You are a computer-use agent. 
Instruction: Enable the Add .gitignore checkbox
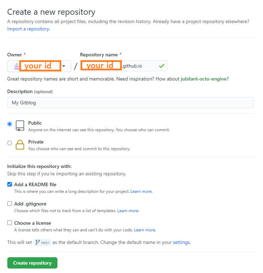[x=9, y=204]
